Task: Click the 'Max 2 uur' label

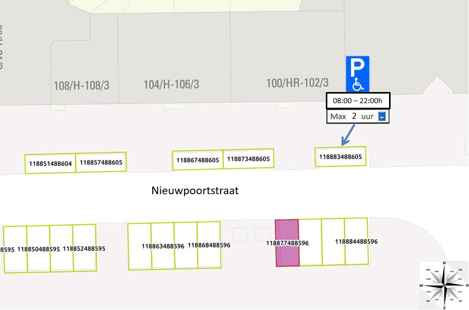Action: point(352,116)
